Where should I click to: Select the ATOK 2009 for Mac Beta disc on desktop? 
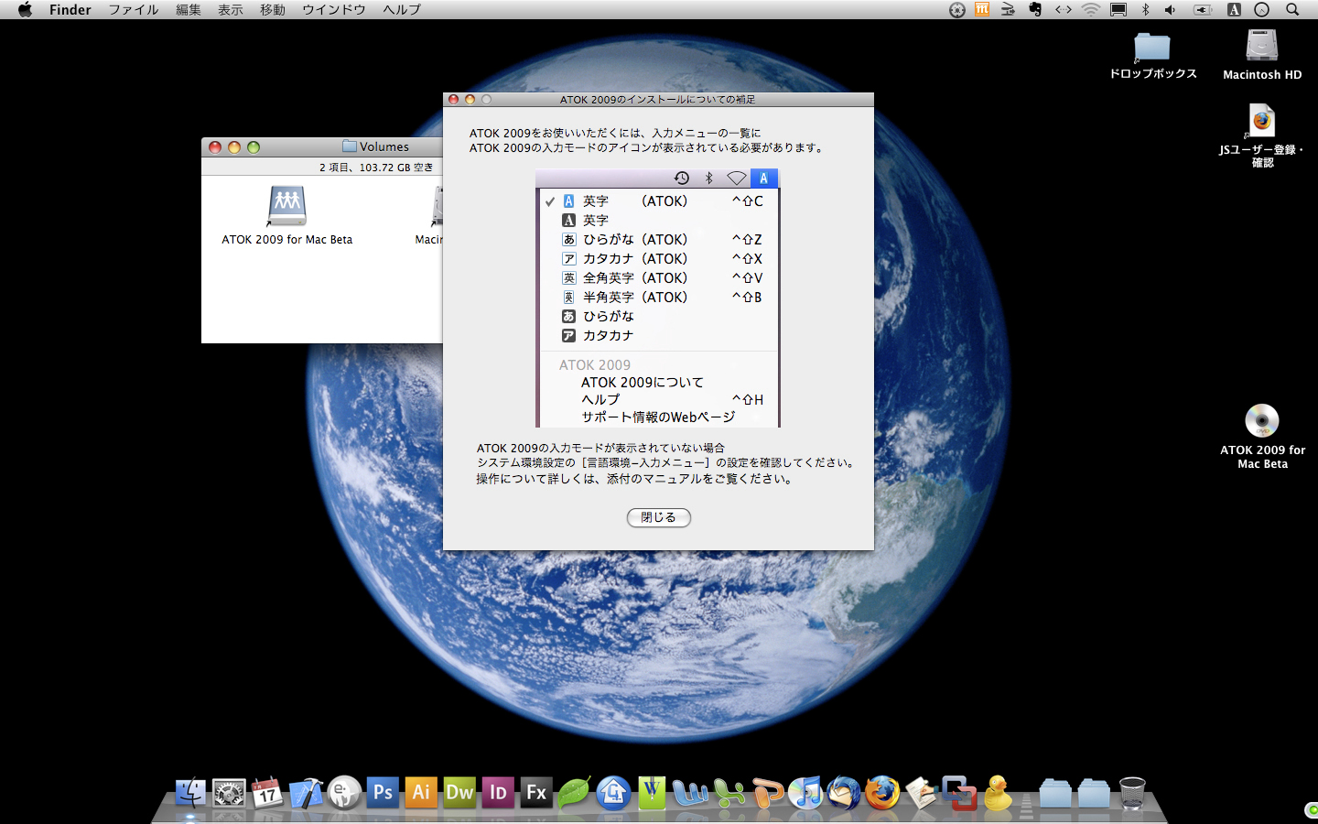coord(1262,437)
